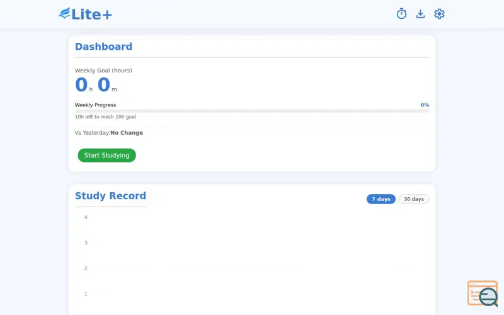
Task: Click the chart axis label 2
Action: tap(86, 268)
